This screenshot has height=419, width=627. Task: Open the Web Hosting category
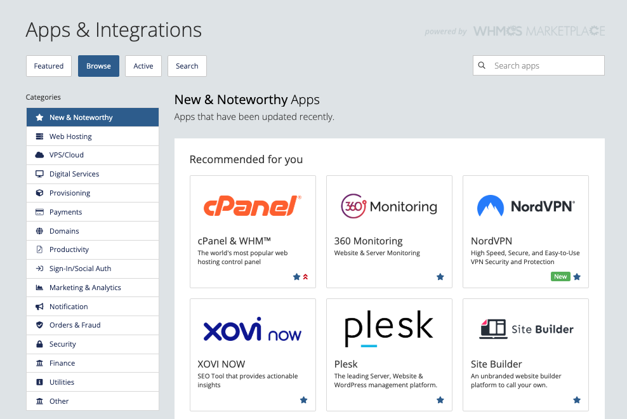93,136
